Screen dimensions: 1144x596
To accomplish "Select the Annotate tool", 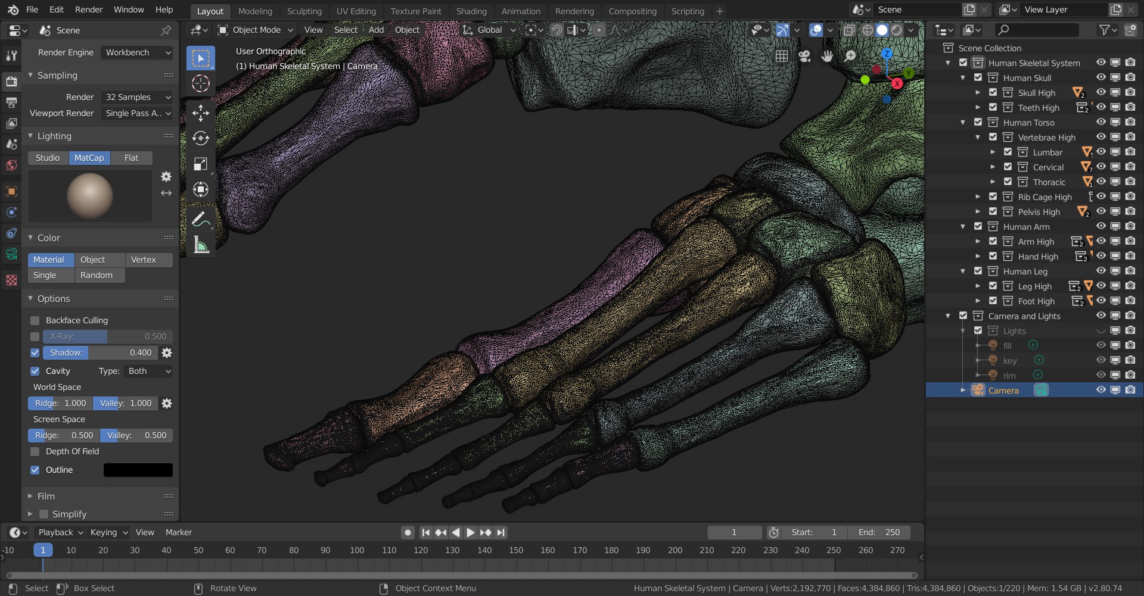I will (200, 219).
